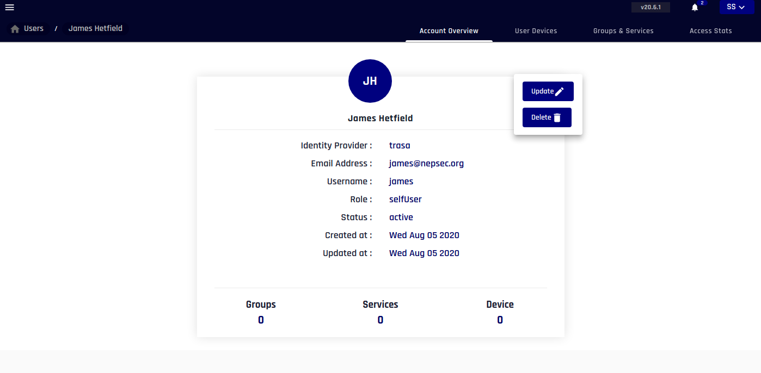
Task: Switch to the Account Overview tab
Action: tap(449, 31)
